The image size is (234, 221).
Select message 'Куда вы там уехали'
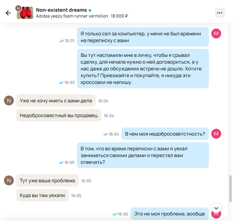[x=42, y=195]
